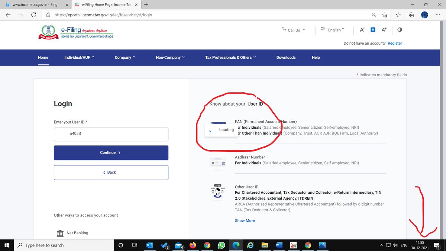Image resolution: width=446 pixels, height=251 pixels.
Task: Expand the Company menu
Action: [125, 57]
